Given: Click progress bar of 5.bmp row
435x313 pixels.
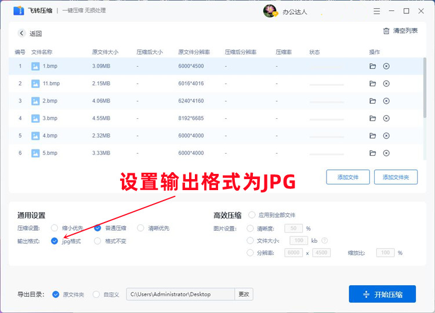Looking at the screenshot, I should pyautogui.click(x=327, y=154).
